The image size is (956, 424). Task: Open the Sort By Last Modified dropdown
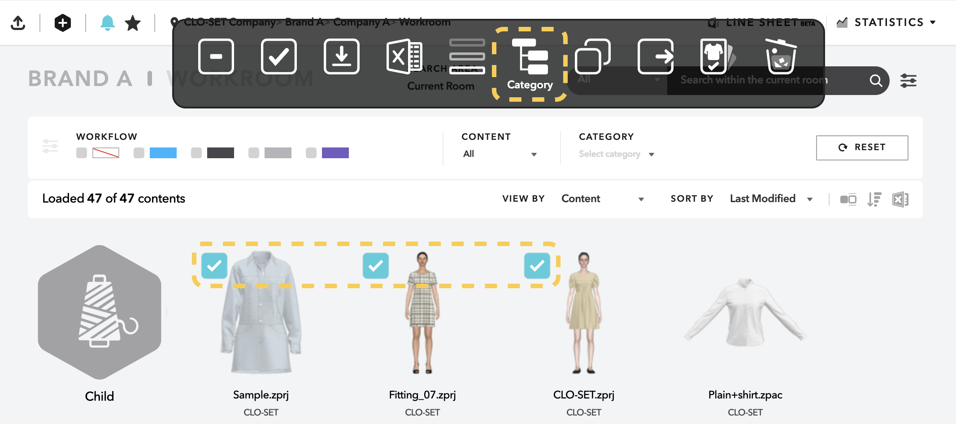(x=771, y=199)
